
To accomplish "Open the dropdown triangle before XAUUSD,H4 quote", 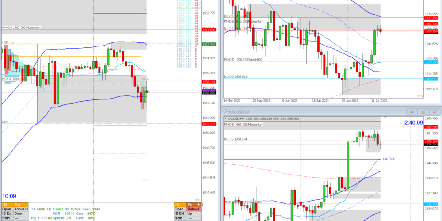I will click(x=225, y=119).
